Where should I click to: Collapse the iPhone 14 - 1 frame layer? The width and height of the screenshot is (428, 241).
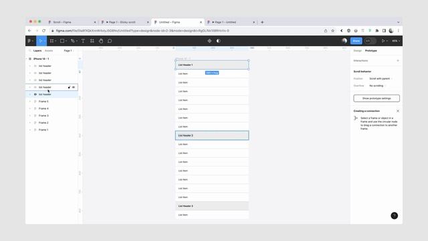pos(27,59)
